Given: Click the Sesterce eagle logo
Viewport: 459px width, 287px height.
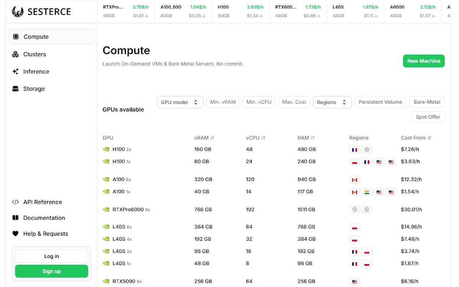Looking at the screenshot, I should coord(18,12).
